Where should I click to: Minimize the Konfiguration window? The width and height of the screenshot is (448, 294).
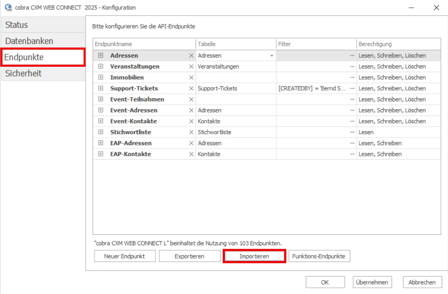tap(411, 8)
